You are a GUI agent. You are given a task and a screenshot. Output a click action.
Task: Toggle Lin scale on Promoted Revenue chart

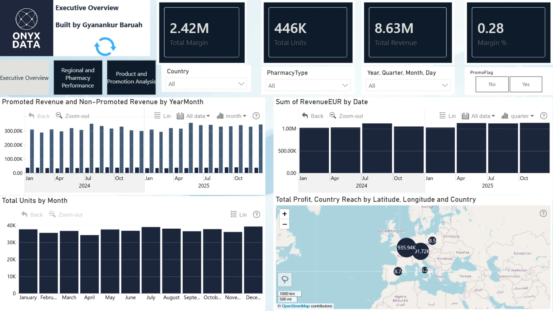[163, 116]
